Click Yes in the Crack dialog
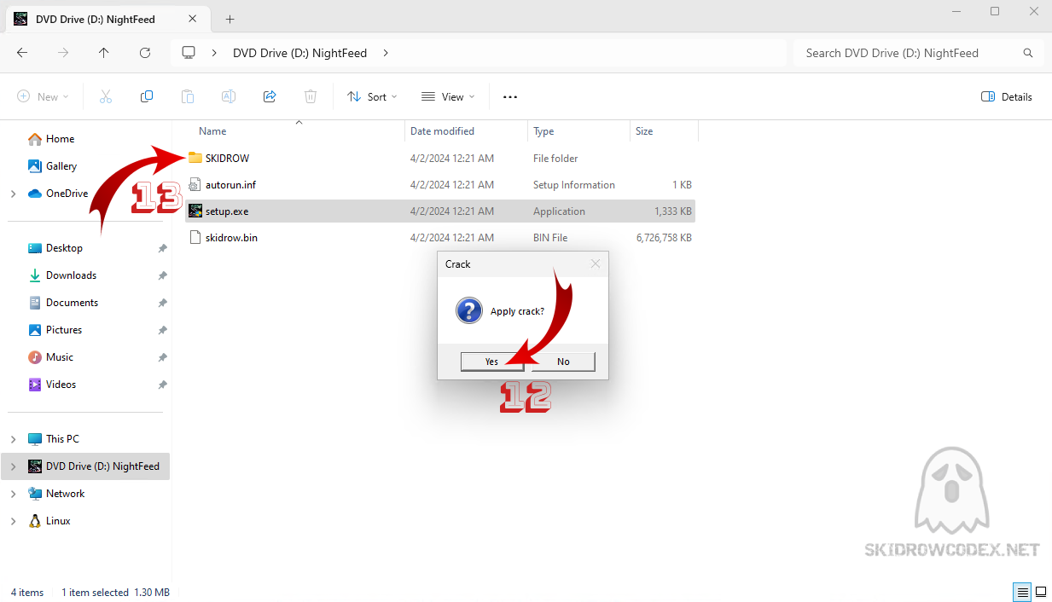Viewport: 1052px width, 602px height. coord(491,362)
